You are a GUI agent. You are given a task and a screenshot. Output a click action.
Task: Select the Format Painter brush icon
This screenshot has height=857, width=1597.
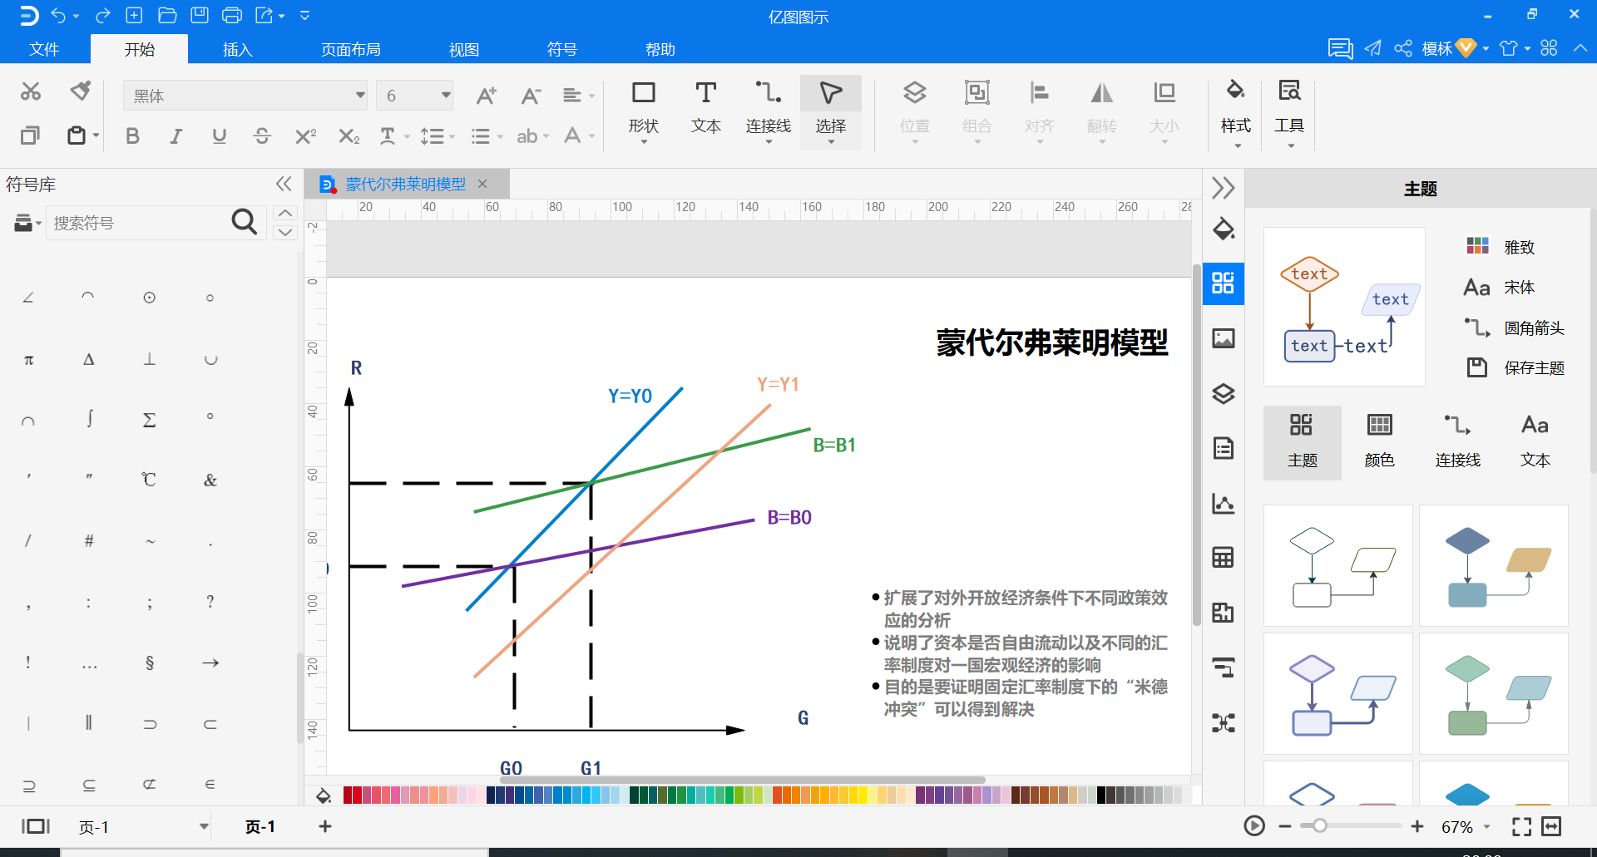point(81,91)
